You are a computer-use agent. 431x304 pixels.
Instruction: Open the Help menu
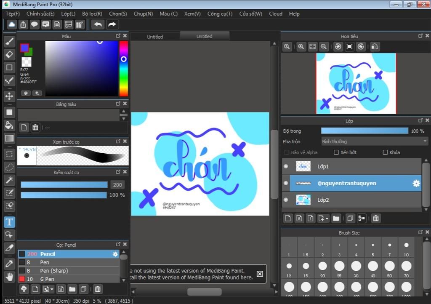coord(294,14)
